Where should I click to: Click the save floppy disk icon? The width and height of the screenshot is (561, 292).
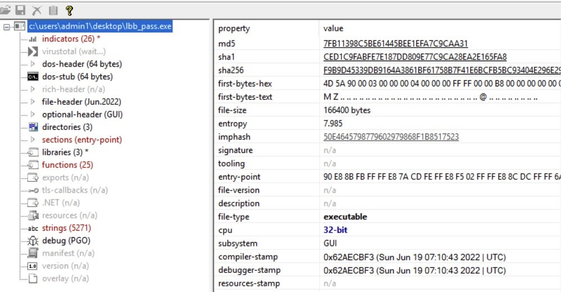click(x=21, y=10)
